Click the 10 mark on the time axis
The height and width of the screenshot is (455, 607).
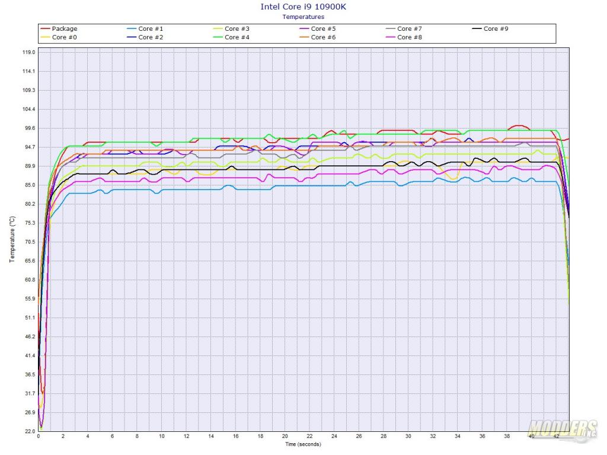[x=162, y=436]
